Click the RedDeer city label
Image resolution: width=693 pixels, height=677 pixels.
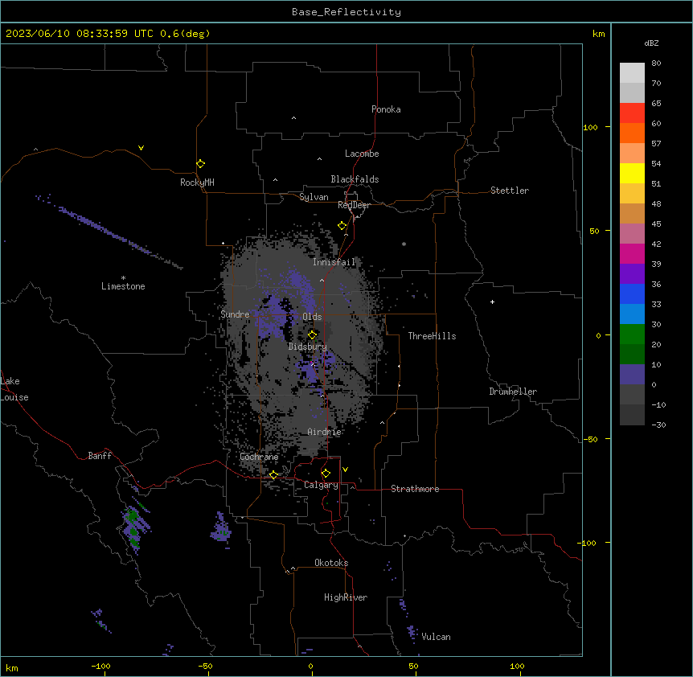pos(354,205)
